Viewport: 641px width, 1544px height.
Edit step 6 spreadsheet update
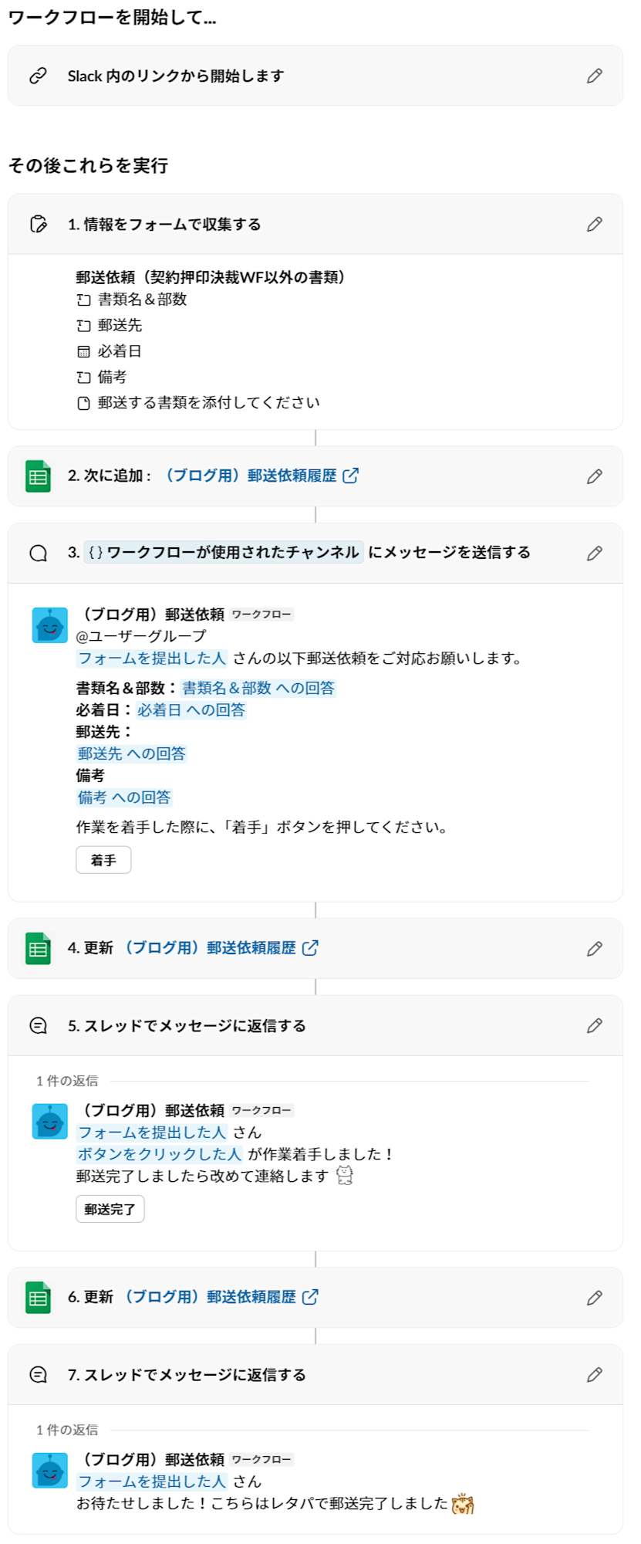[594, 1298]
